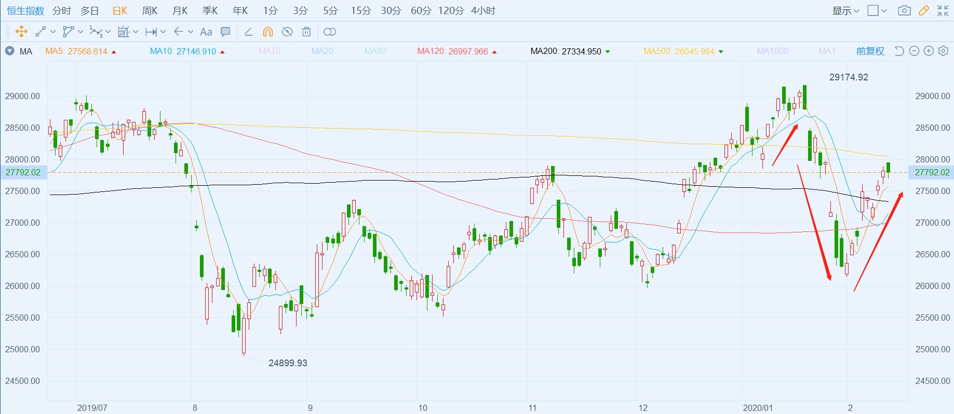The image size is (954, 414).
Task: Toggle the faded MA1000 line label
Action: 773,51
